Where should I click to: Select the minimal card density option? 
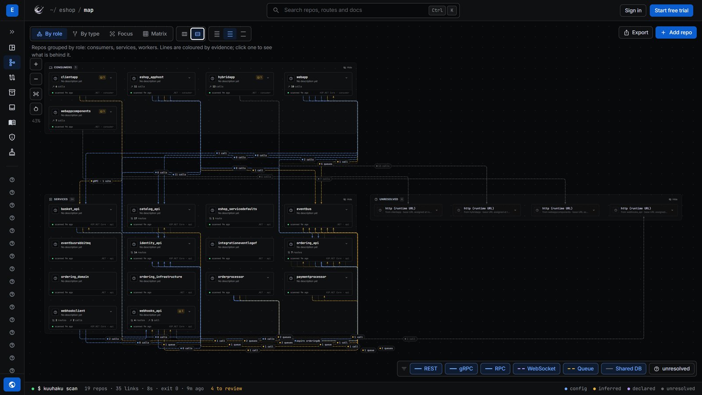(x=243, y=34)
